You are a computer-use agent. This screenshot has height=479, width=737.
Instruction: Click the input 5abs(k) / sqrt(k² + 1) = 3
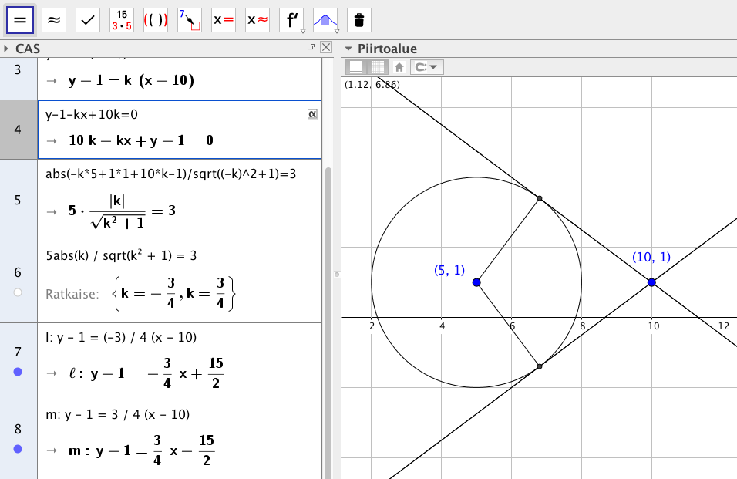coord(121,256)
